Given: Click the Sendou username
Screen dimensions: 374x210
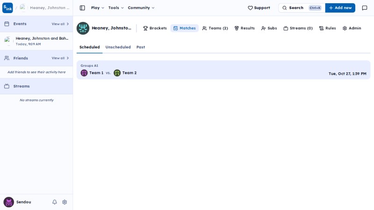Looking at the screenshot, I should click(24, 202).
